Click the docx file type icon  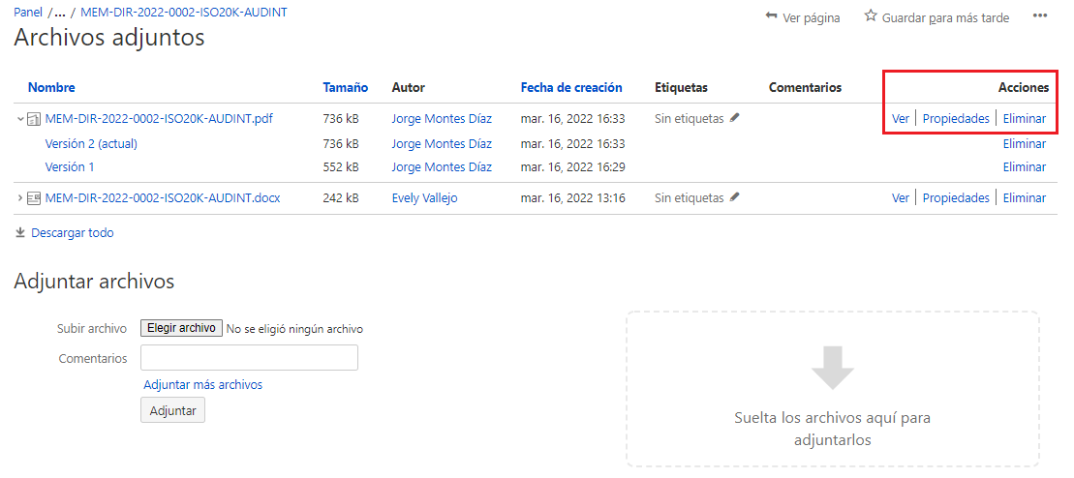34,198
